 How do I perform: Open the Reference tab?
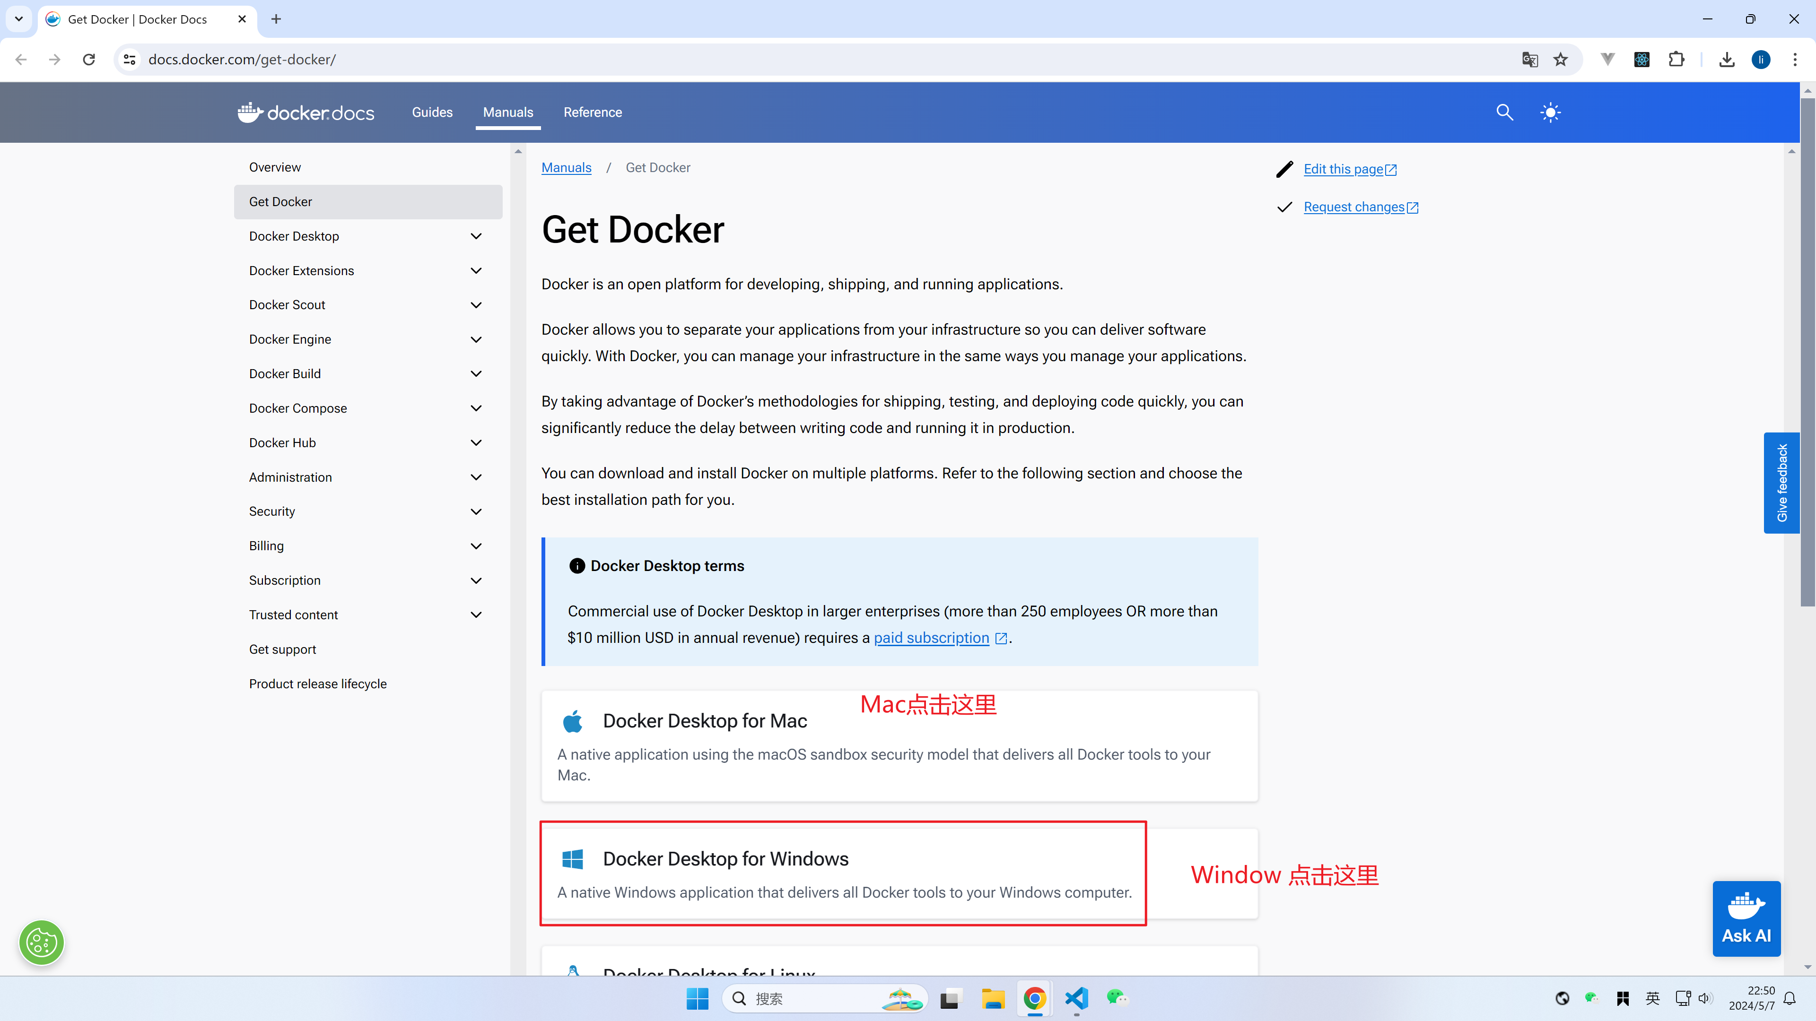click(592, 113)
